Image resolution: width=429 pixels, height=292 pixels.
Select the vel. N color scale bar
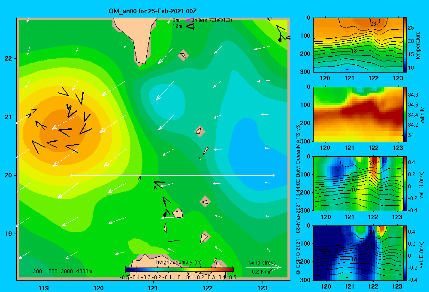point(405,183)
